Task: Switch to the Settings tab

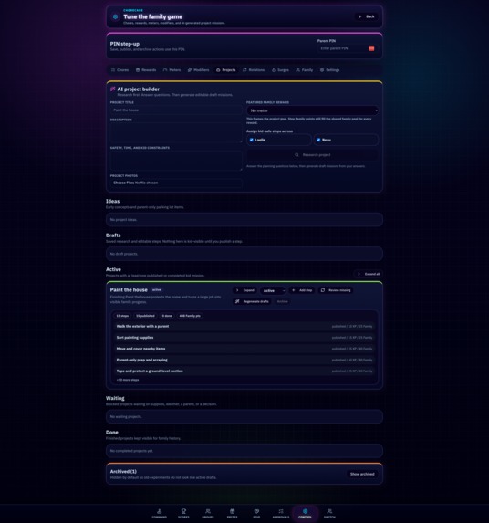Action: (x=329, y=70)
